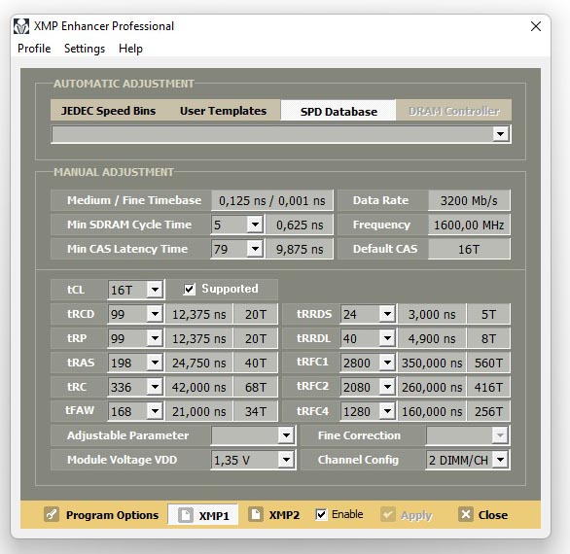Toggle the tCL Supported checkbox
The image size is (570, 554).
pos(189,290)
